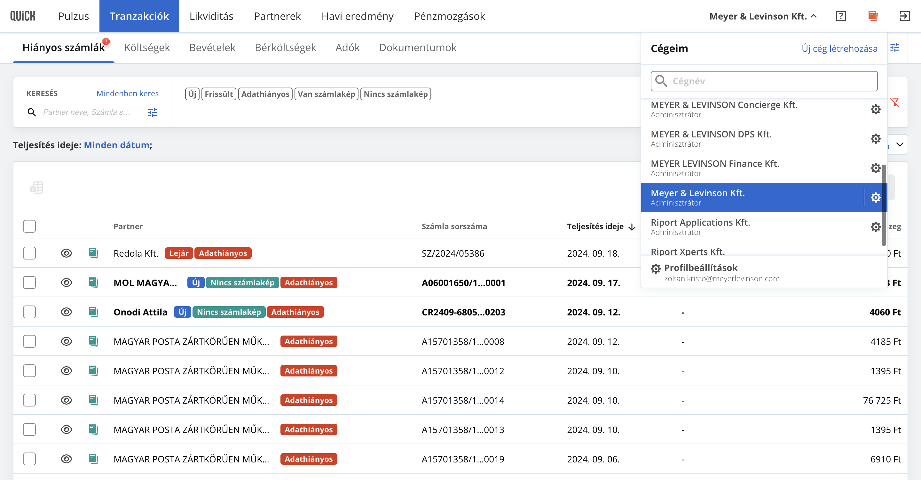Open the Havi eredmény menu
The width and height of the screenshot is (921, 480).
point(357,16)
